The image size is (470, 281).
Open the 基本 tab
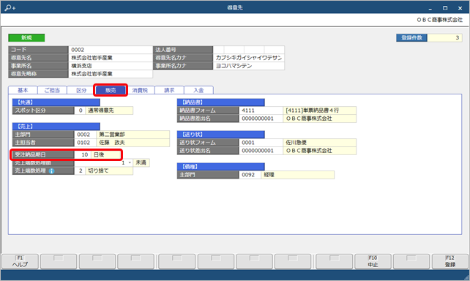[23, 90]
